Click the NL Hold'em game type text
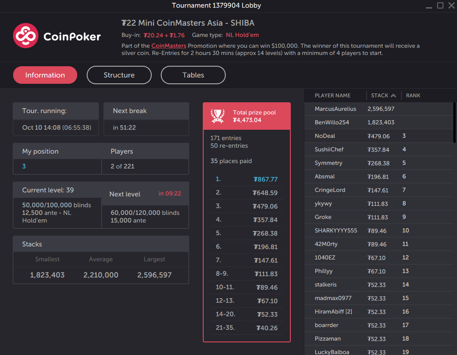 coord(242,35)
